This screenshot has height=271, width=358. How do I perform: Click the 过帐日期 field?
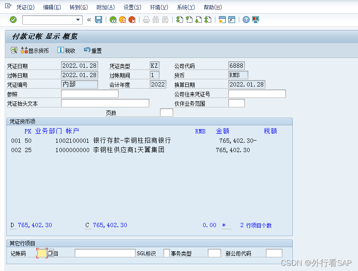[x=79, y=75]
